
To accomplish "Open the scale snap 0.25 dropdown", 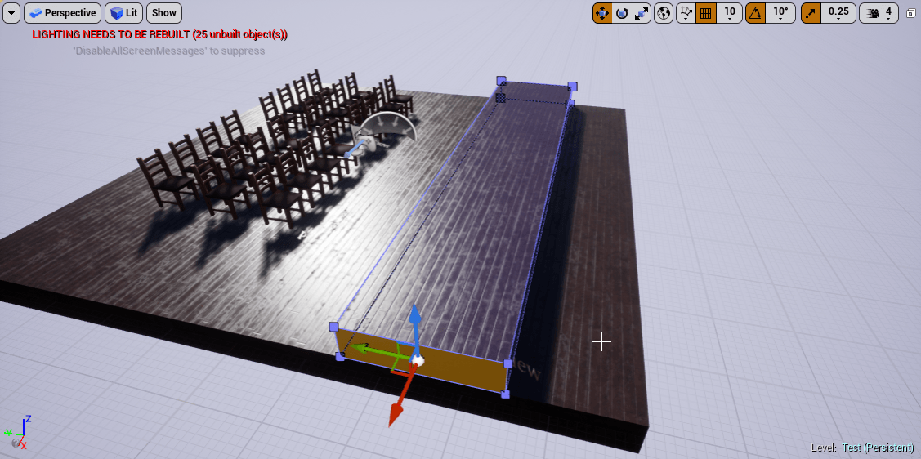I will pos(838,13).
